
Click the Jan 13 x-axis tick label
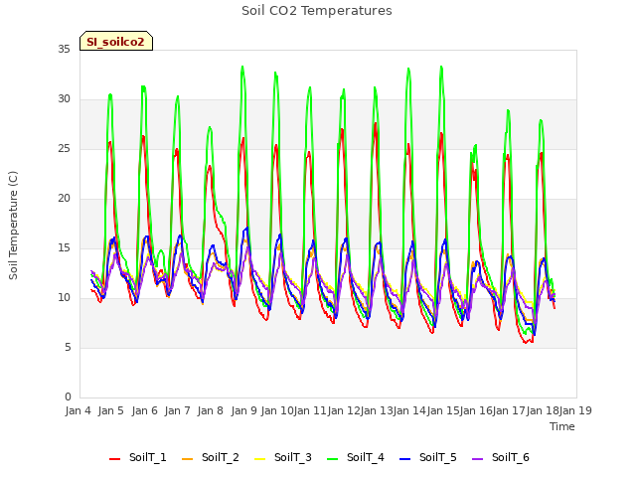377,410
